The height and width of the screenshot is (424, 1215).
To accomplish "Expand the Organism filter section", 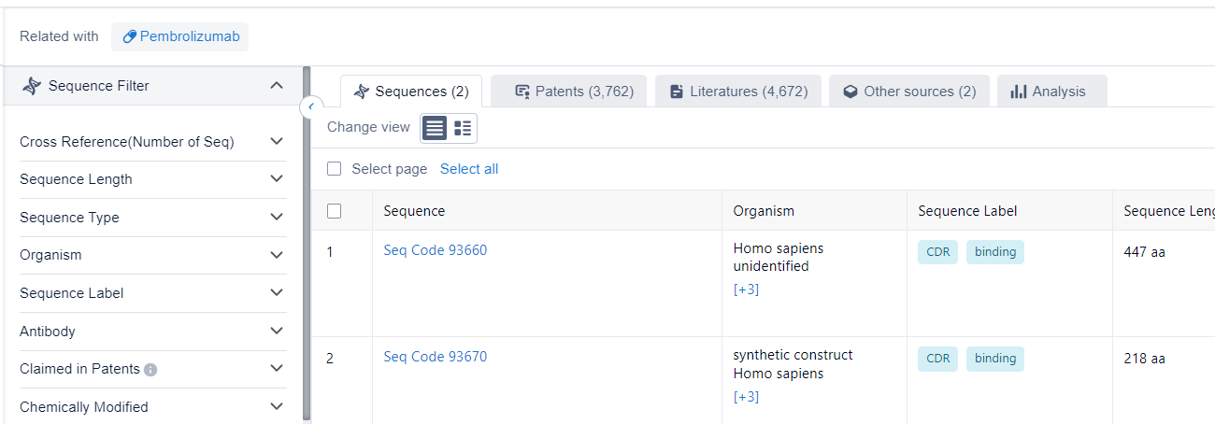I will (276, 255).
